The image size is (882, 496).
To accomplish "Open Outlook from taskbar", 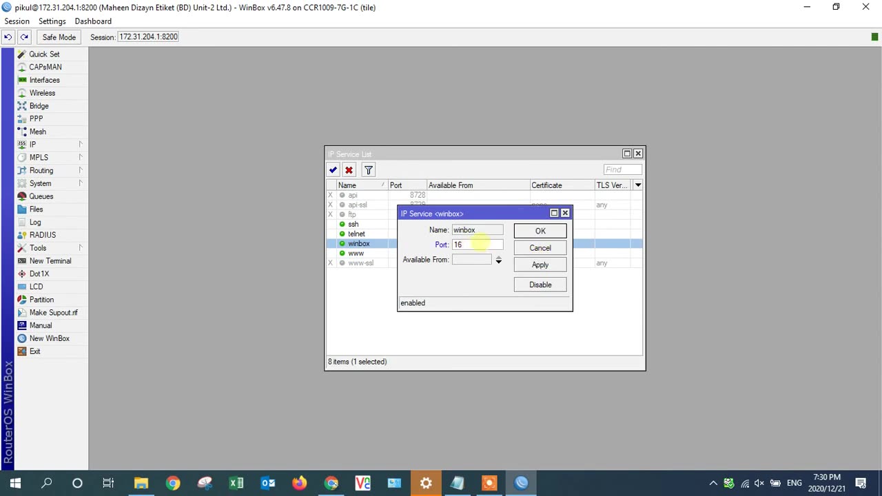I will pos(268,483).
